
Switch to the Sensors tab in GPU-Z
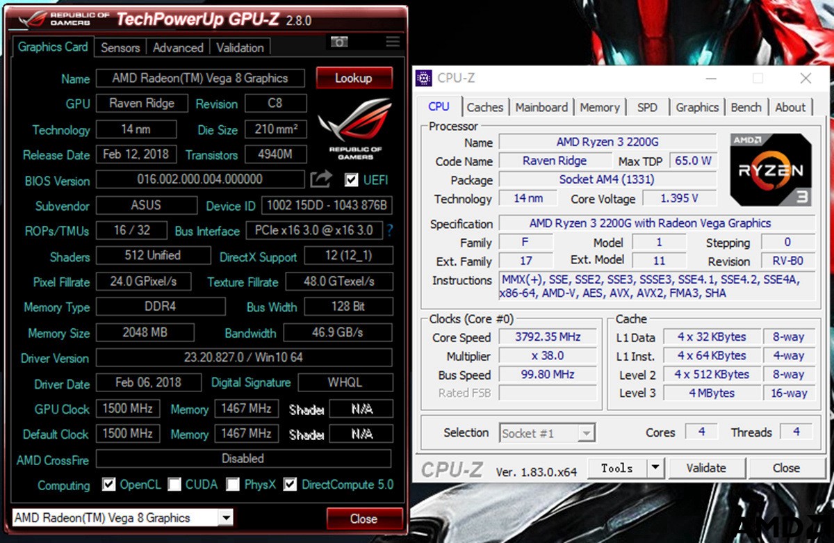120,47
